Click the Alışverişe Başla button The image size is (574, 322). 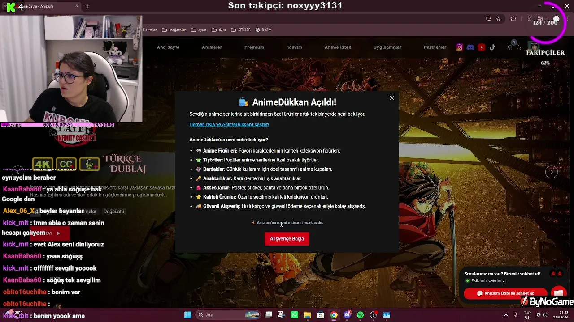(x=287, y=239)
